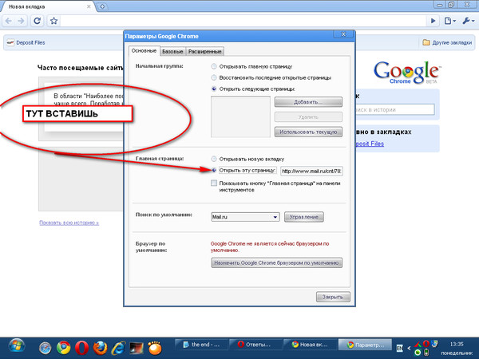Screen dimensions: 479x359
Task: Launch Google Chrome from quick launch
Action: coord(63,348)
